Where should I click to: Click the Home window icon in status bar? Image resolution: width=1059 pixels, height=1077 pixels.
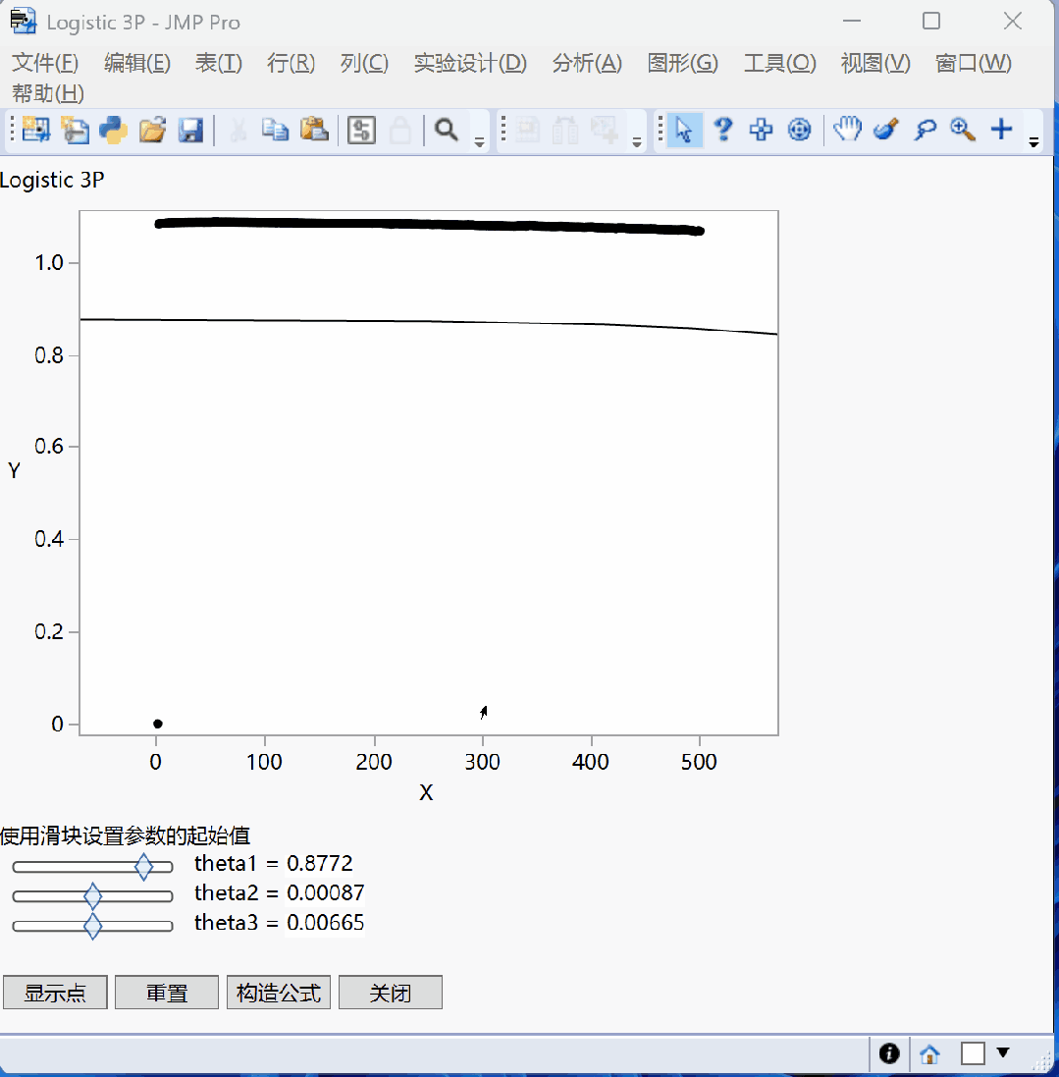coord(929,1053)
